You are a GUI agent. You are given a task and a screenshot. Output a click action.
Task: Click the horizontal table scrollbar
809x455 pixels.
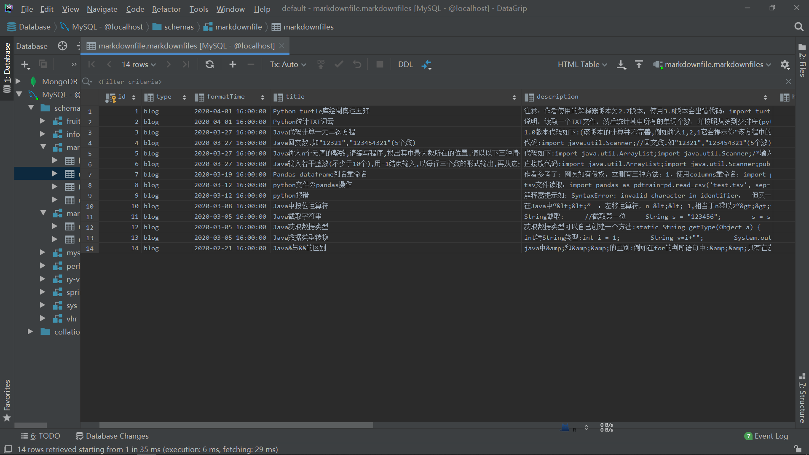point(236,425)
